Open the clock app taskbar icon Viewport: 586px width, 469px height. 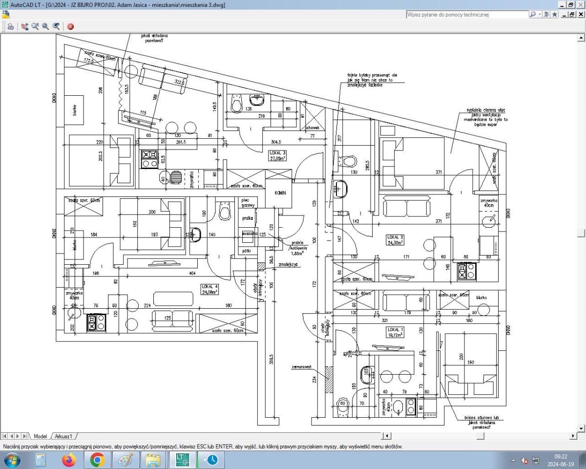(210, 460)
